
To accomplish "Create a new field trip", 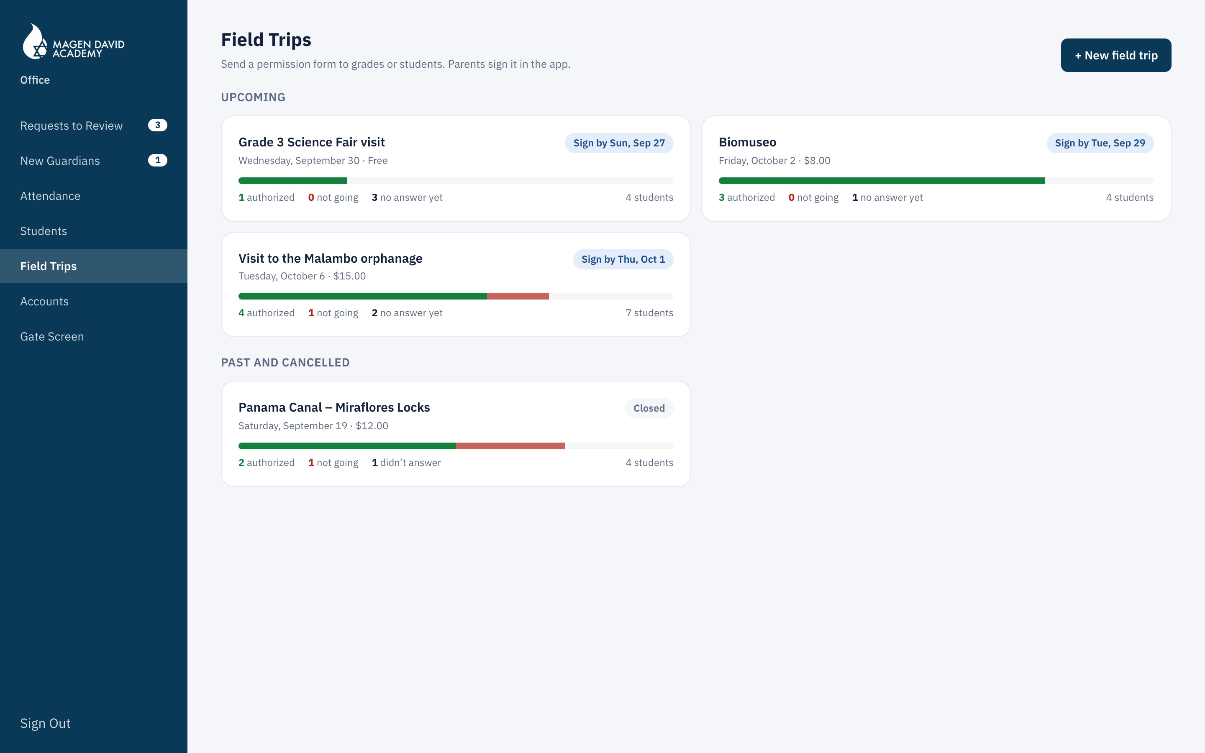I will (x=1116, y=55).
